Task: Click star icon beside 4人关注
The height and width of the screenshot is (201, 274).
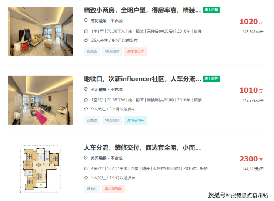Action: coord(86,178)
